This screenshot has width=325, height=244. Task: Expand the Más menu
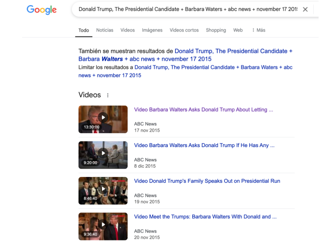(x=258, y=30)
